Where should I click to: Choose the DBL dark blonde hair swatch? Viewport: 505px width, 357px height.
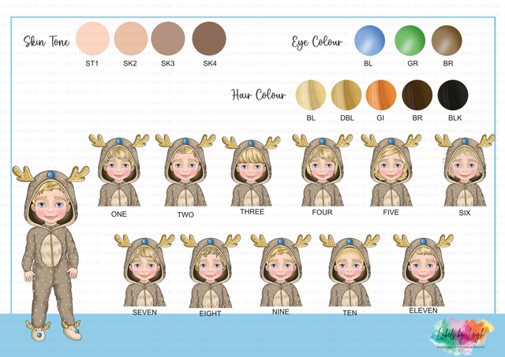click(346, 95)
